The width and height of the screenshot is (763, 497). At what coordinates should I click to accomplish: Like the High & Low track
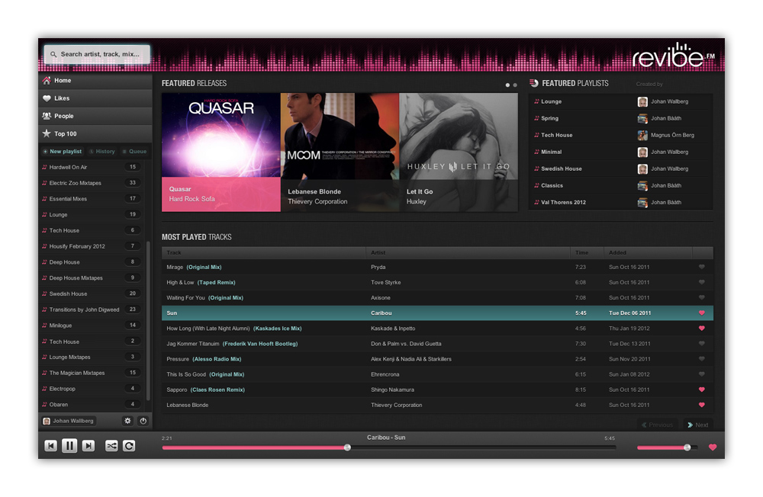(x=702, y=282)
